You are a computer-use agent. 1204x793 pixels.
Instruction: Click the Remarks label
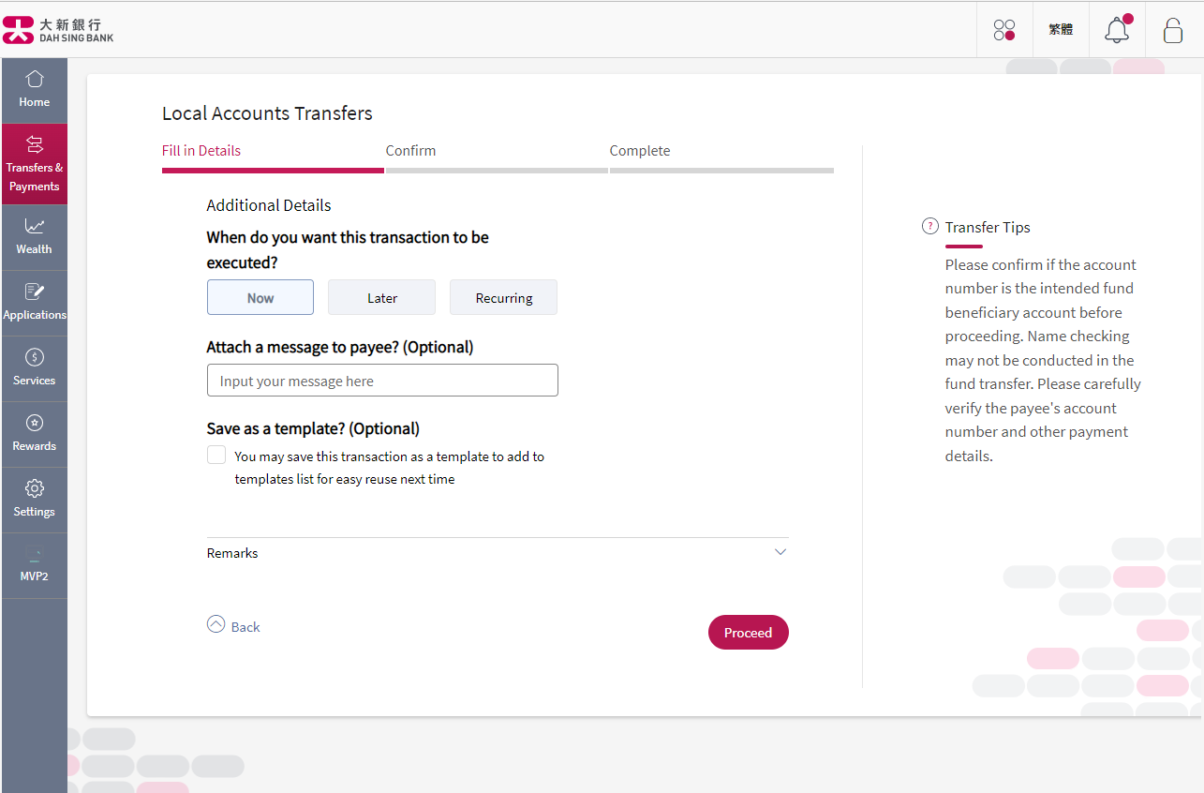coord(232,553)
